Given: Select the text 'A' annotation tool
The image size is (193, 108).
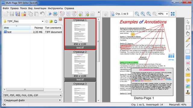Looking at the screenshot, I should tap(188, 69).
